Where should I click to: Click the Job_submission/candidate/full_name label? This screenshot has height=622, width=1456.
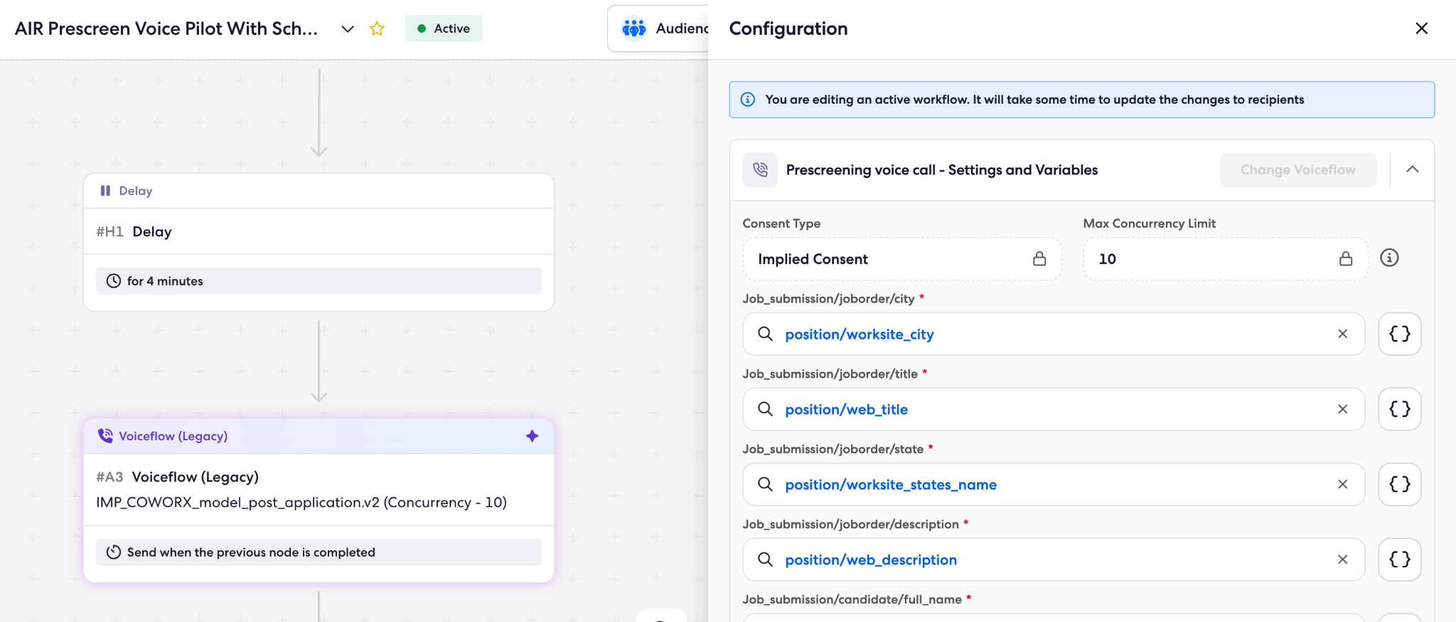[852, 600]
